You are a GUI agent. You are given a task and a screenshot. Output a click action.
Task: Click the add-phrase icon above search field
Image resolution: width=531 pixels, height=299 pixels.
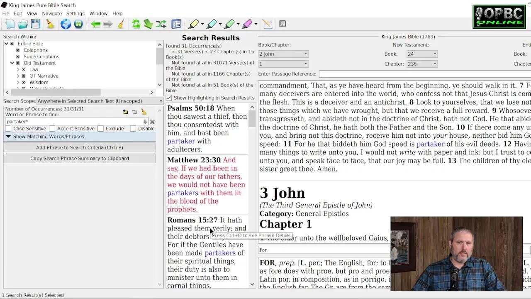point(125,111)
